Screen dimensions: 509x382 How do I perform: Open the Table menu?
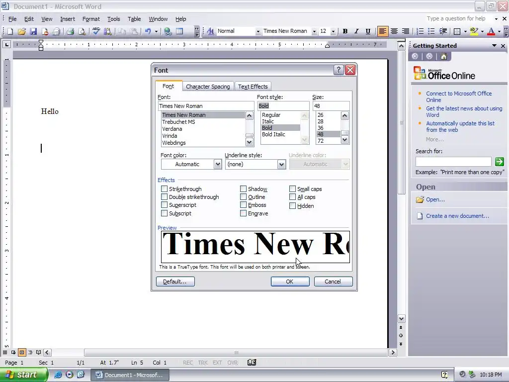click(134, 19)
